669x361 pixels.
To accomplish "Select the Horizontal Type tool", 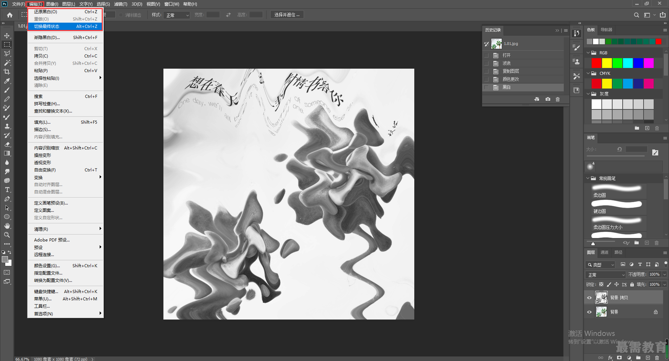I will [x=7, y=190].
